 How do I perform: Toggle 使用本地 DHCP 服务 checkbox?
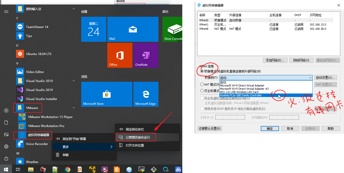pyautogui.click(x=202, y=109)
